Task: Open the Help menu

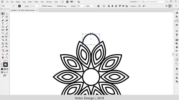Action: (56, 2)
